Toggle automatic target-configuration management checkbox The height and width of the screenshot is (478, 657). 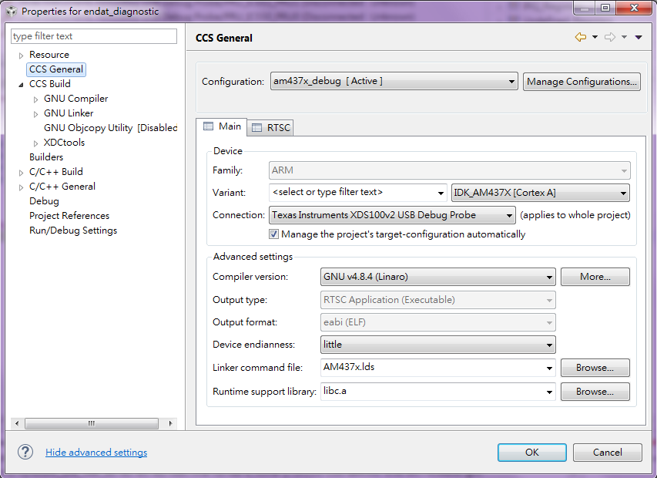(273, 234)
